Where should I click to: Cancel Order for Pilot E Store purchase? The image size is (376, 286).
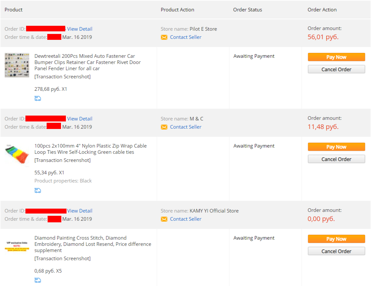click(x=337, y=70)
